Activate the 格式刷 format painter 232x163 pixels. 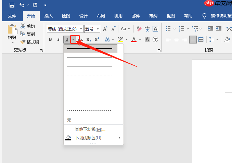tap(29, 42)
